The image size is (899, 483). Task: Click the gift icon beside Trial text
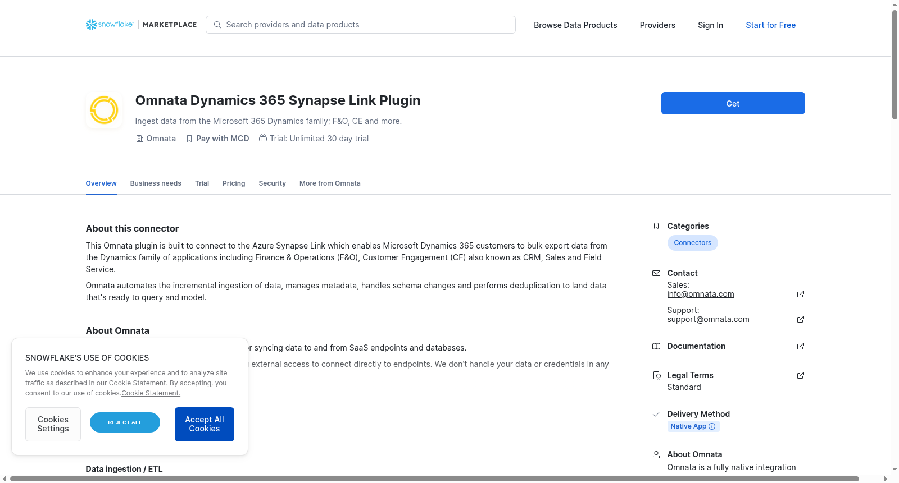[262, 138]
